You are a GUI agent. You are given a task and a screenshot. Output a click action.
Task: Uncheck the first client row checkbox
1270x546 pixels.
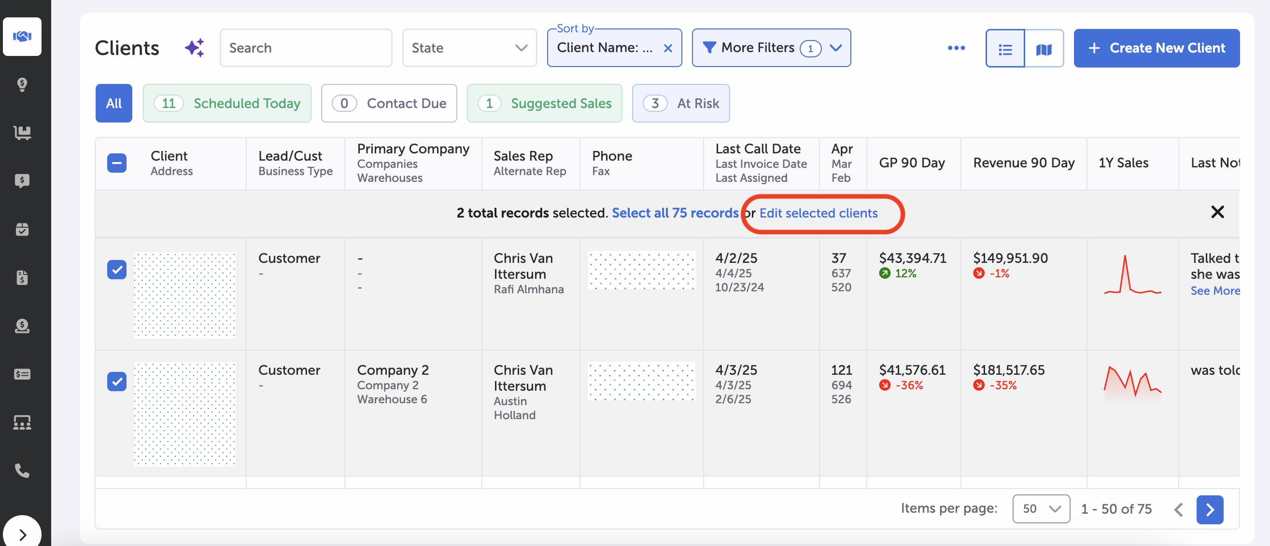point(117,269)
